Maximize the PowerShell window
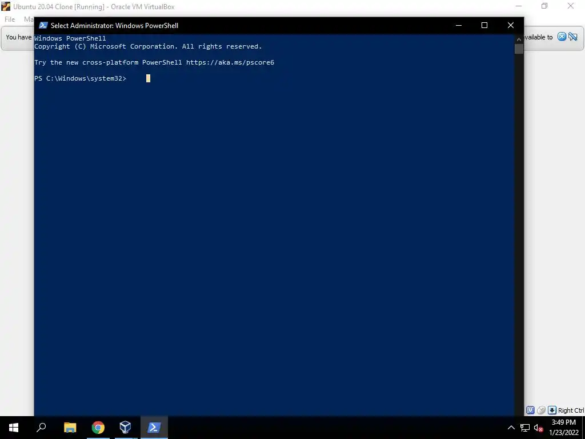The image size is (585, 439). click(484, 25)
